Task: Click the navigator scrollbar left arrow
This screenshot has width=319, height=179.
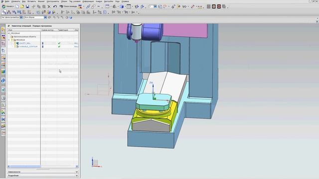Action: tap(8, 167)
